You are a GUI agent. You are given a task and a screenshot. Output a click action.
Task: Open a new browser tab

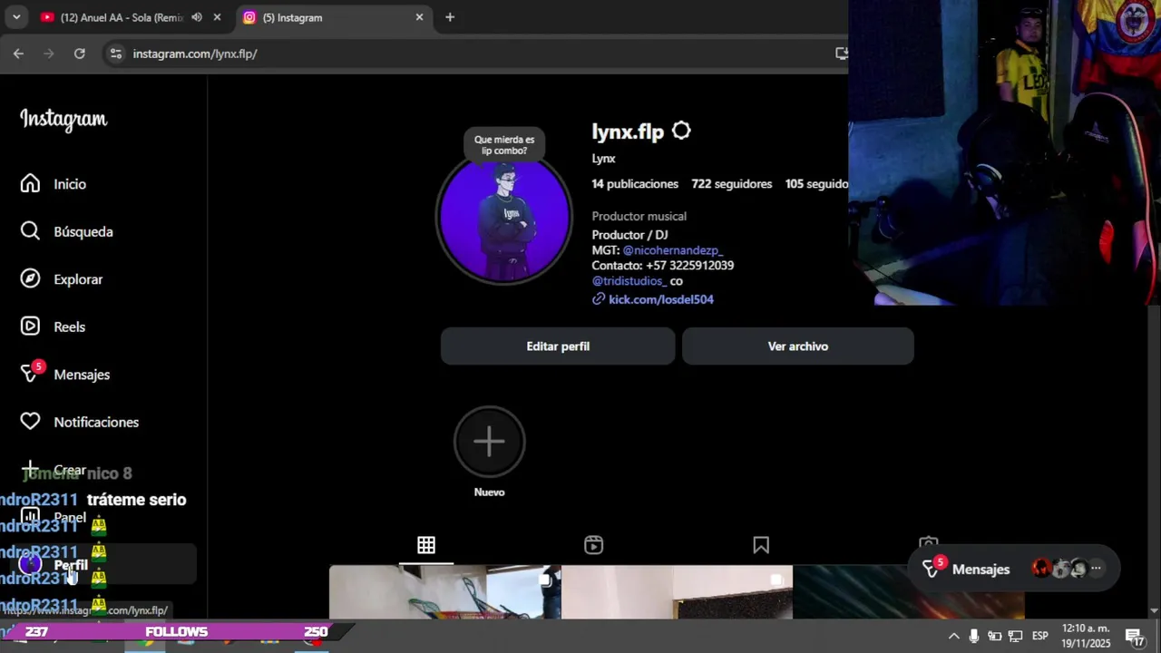pos(450,17)
